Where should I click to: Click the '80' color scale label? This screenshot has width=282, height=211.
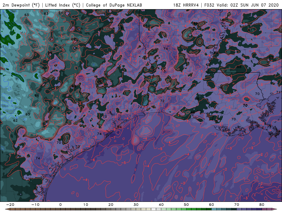pos(262,205)
